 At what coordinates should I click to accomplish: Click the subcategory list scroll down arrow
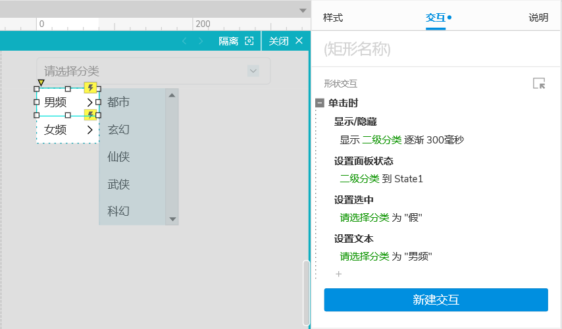pos(172,219)
